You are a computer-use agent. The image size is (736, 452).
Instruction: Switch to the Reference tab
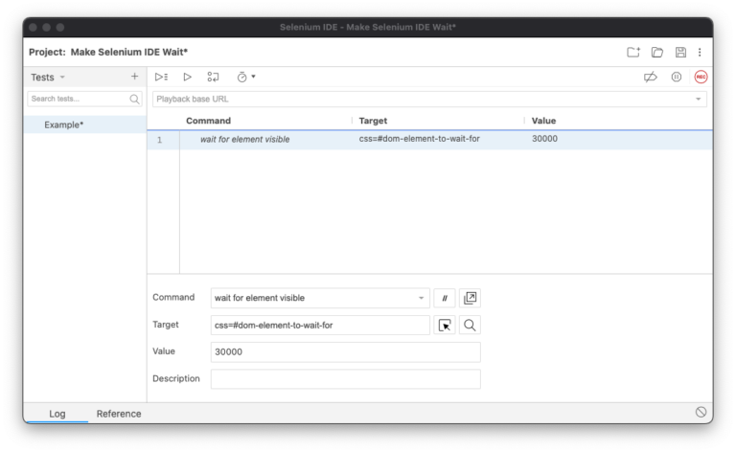pos(119,414)
